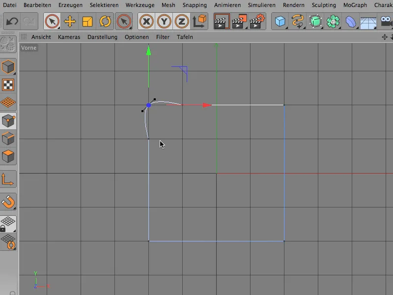393x295 pixels.
Task: Select the Move tool
Action: (70, 21)
